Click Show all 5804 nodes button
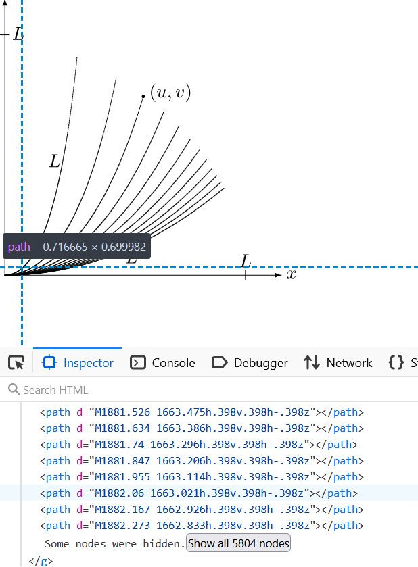Viewport: 418px width, 567px height. 238,543
